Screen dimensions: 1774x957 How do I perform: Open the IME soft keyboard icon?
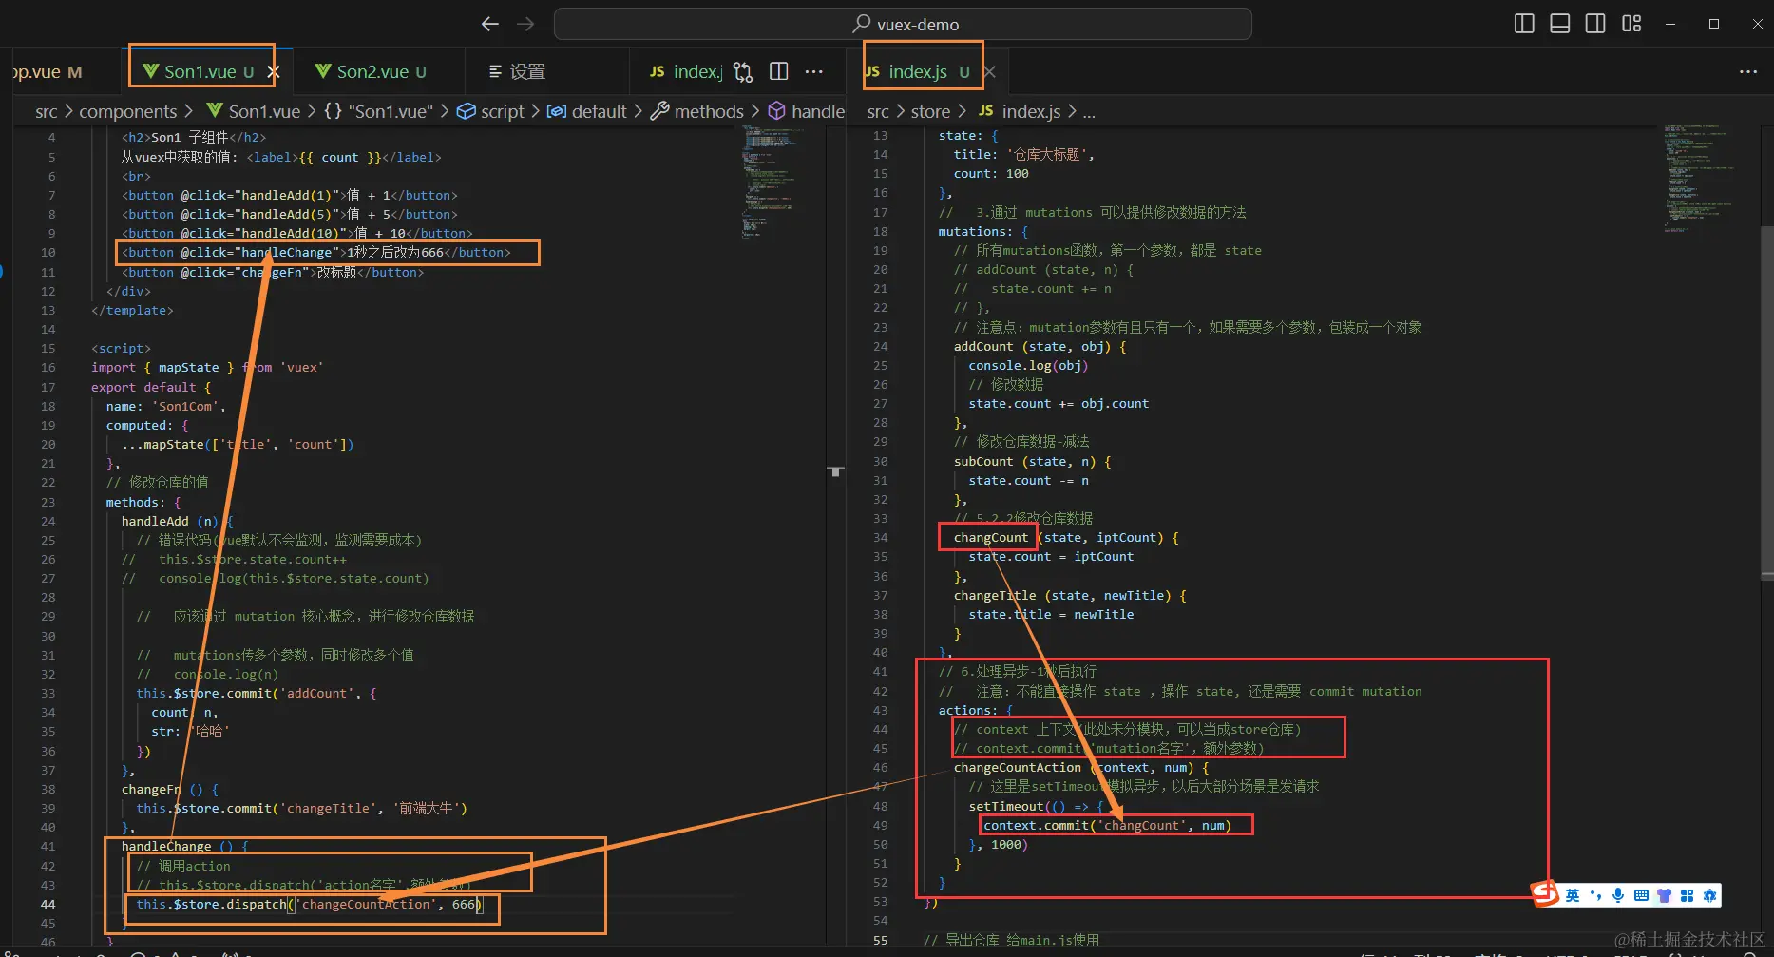pos(1641,895)
